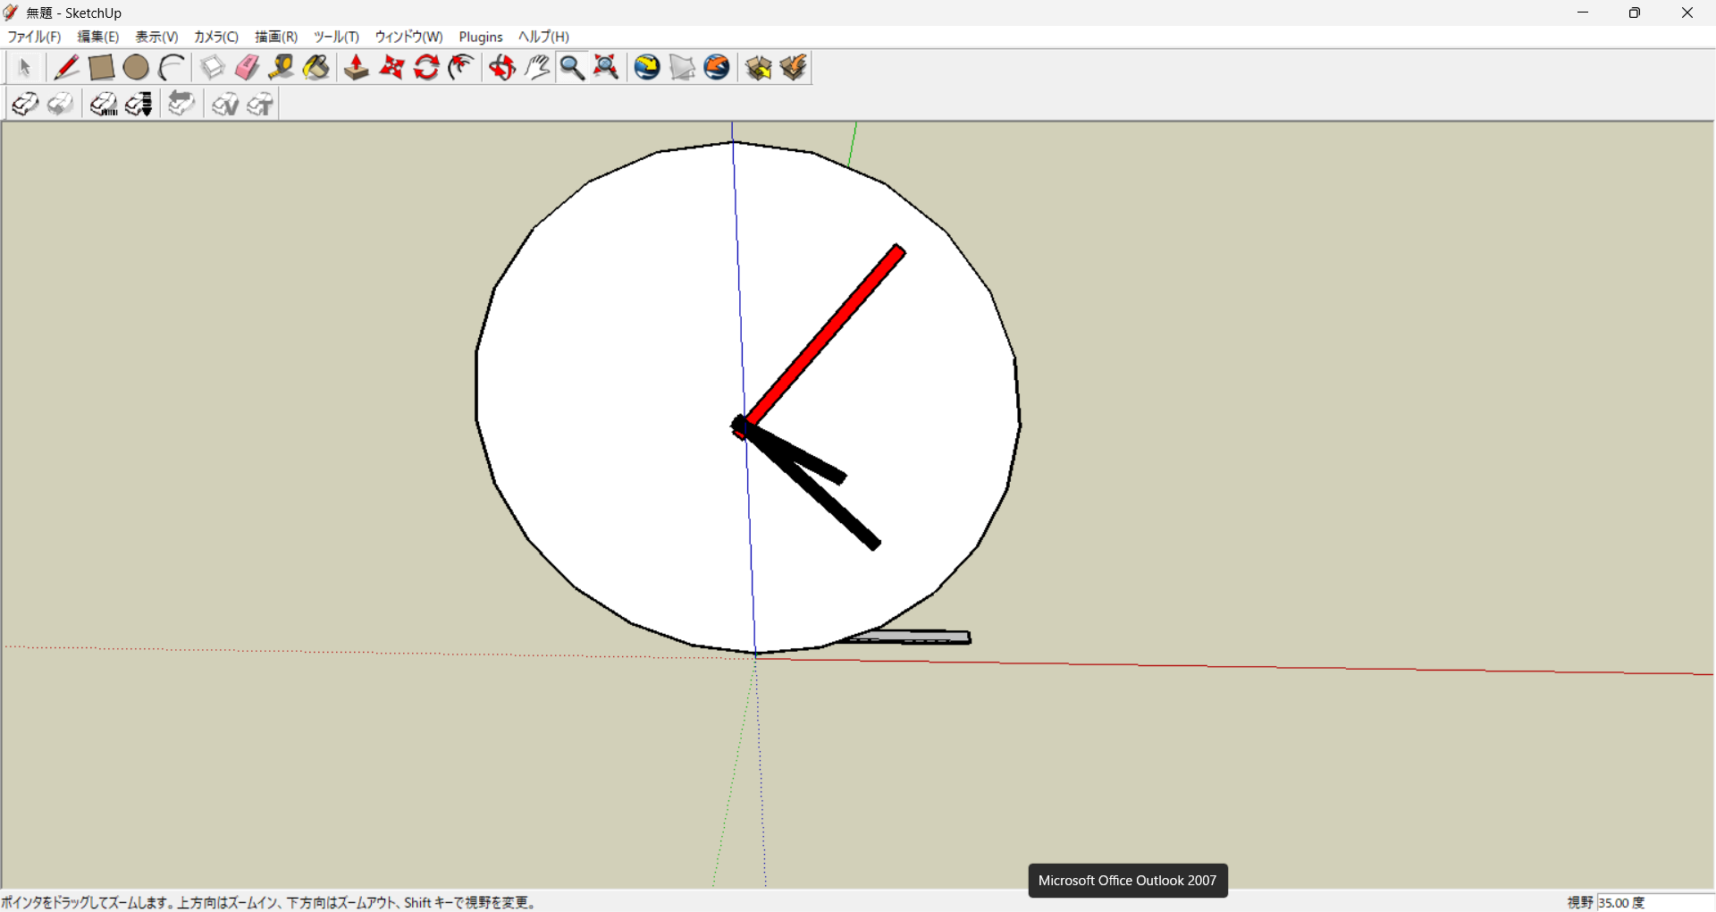Click the greyed second plugin toolbar icon
The width and height of the screenshot is (1716, 912).
pos(60,105)
